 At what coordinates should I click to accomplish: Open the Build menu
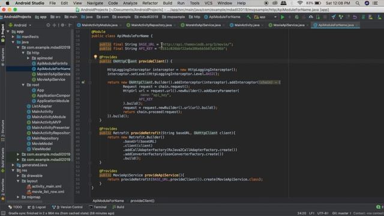[167, 3]
